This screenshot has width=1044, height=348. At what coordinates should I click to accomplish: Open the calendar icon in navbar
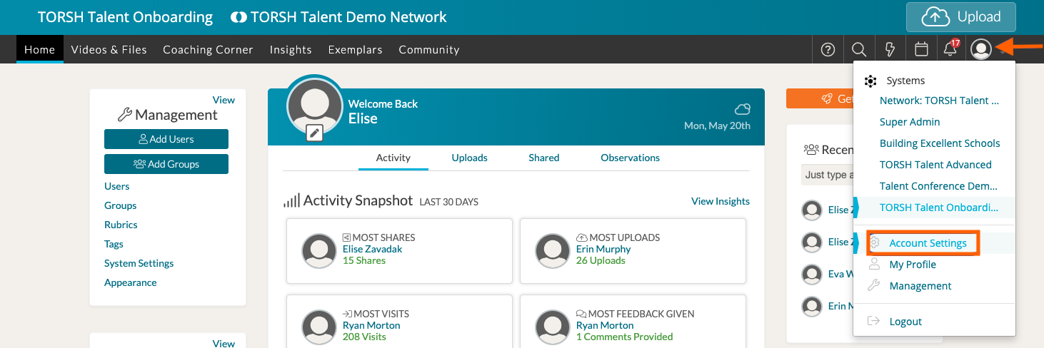921,49
